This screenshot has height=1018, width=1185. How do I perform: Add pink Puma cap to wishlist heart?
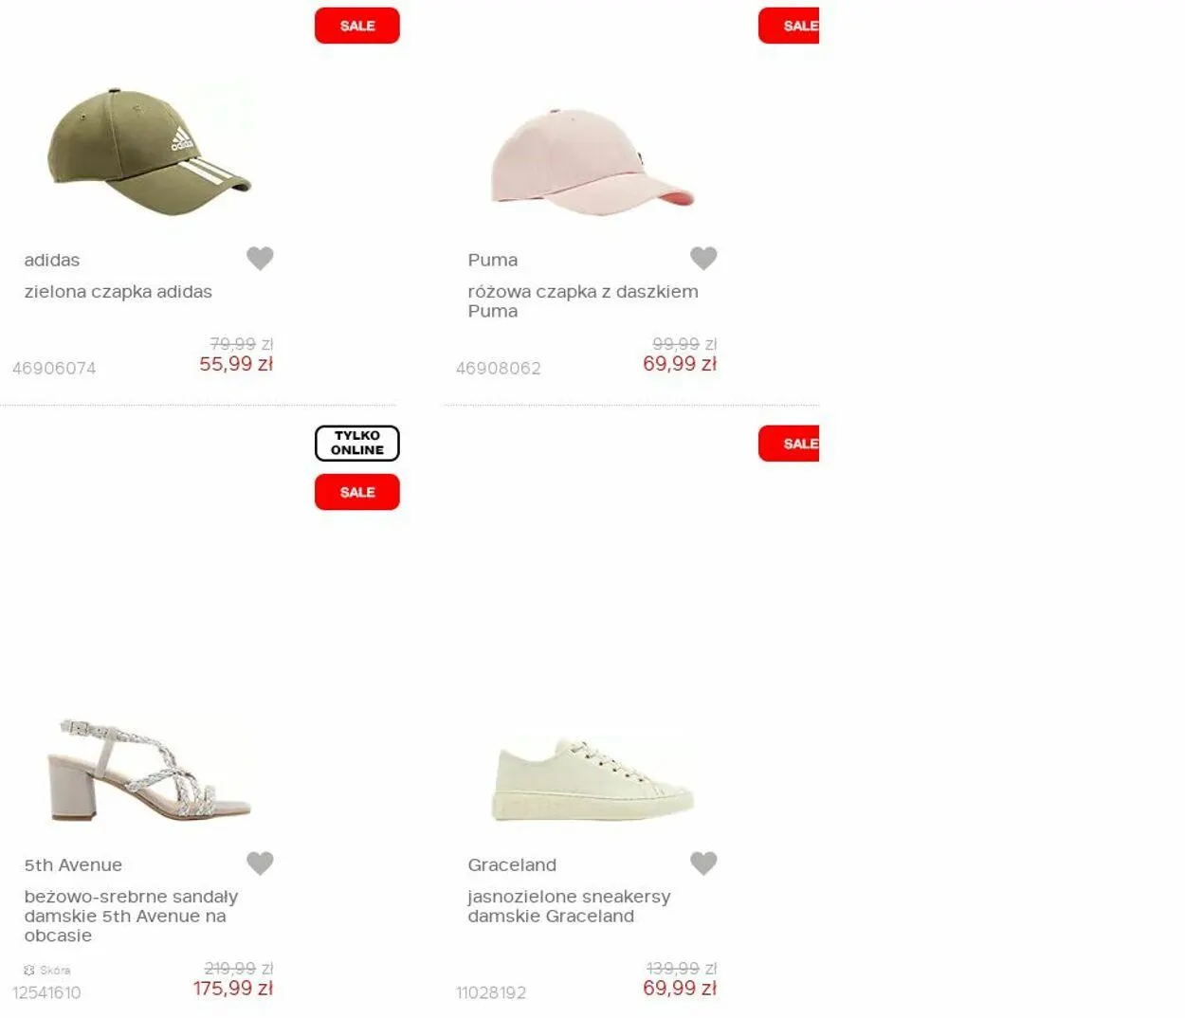[703, 258]
